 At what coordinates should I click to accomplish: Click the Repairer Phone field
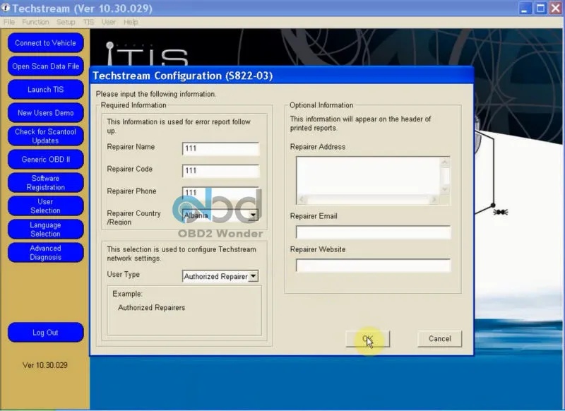click(220, 192)
